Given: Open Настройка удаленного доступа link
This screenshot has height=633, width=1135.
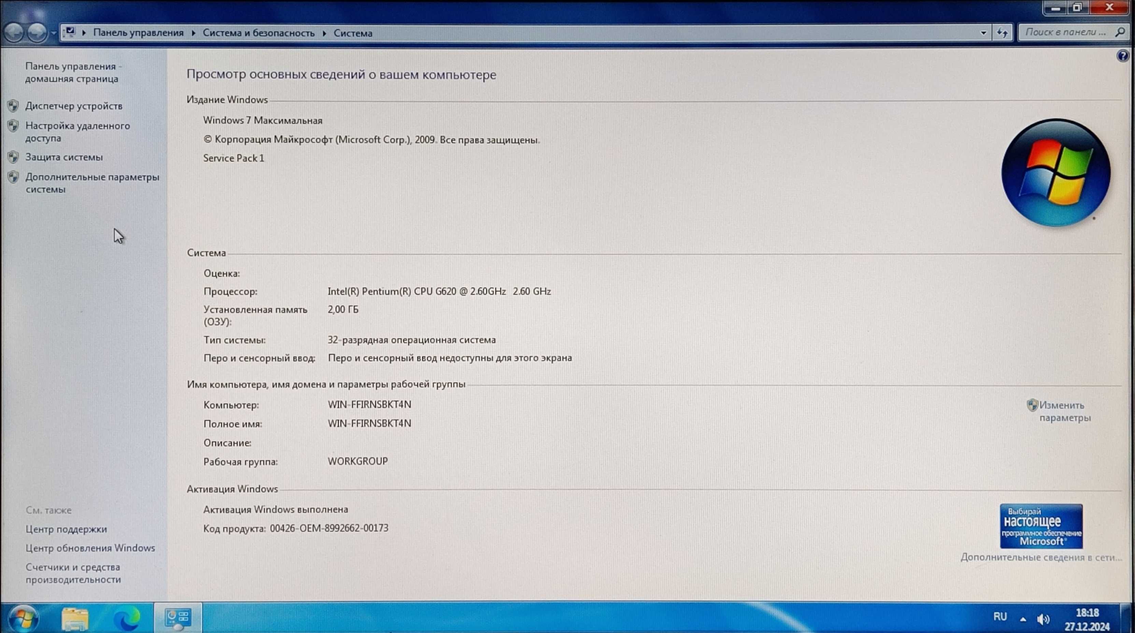Looking at the screenshot, I should [77, 132].
